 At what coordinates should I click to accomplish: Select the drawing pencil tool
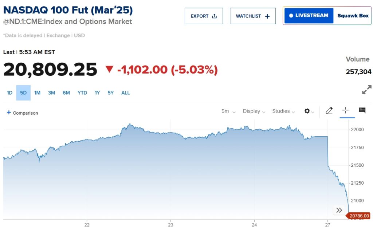coord(329,111)
